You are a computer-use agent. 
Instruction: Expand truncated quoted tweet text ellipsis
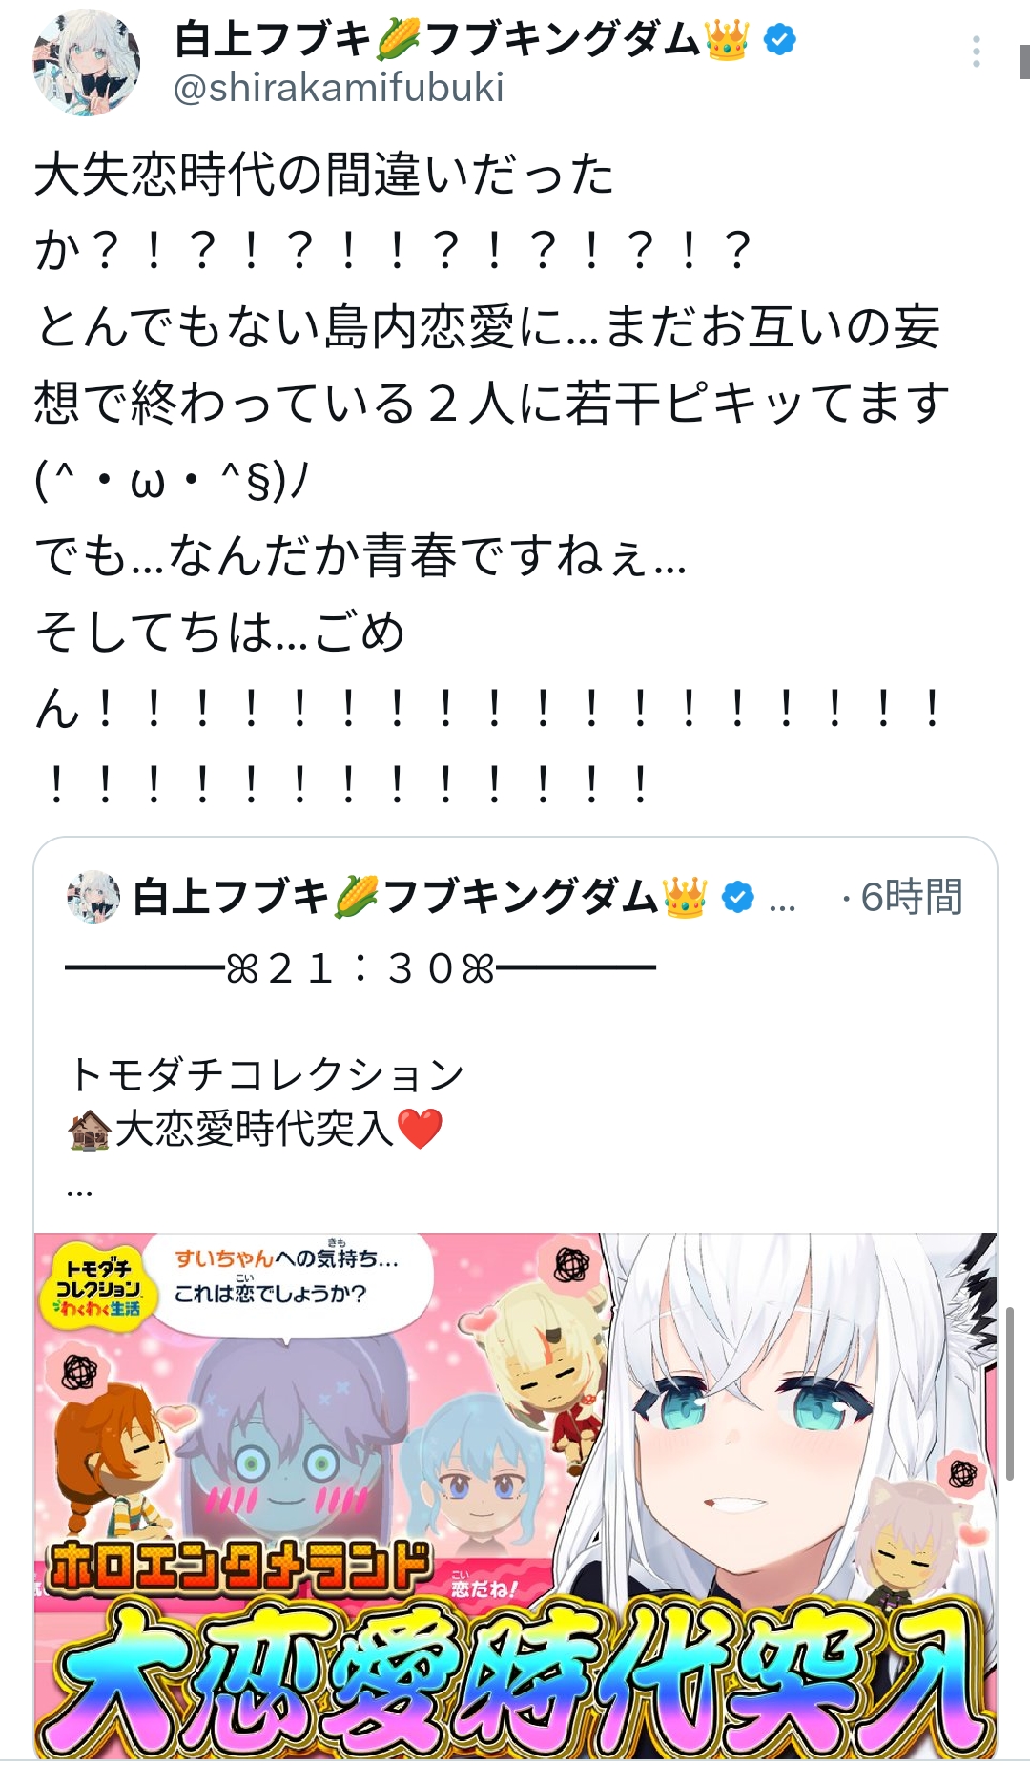80,1191
